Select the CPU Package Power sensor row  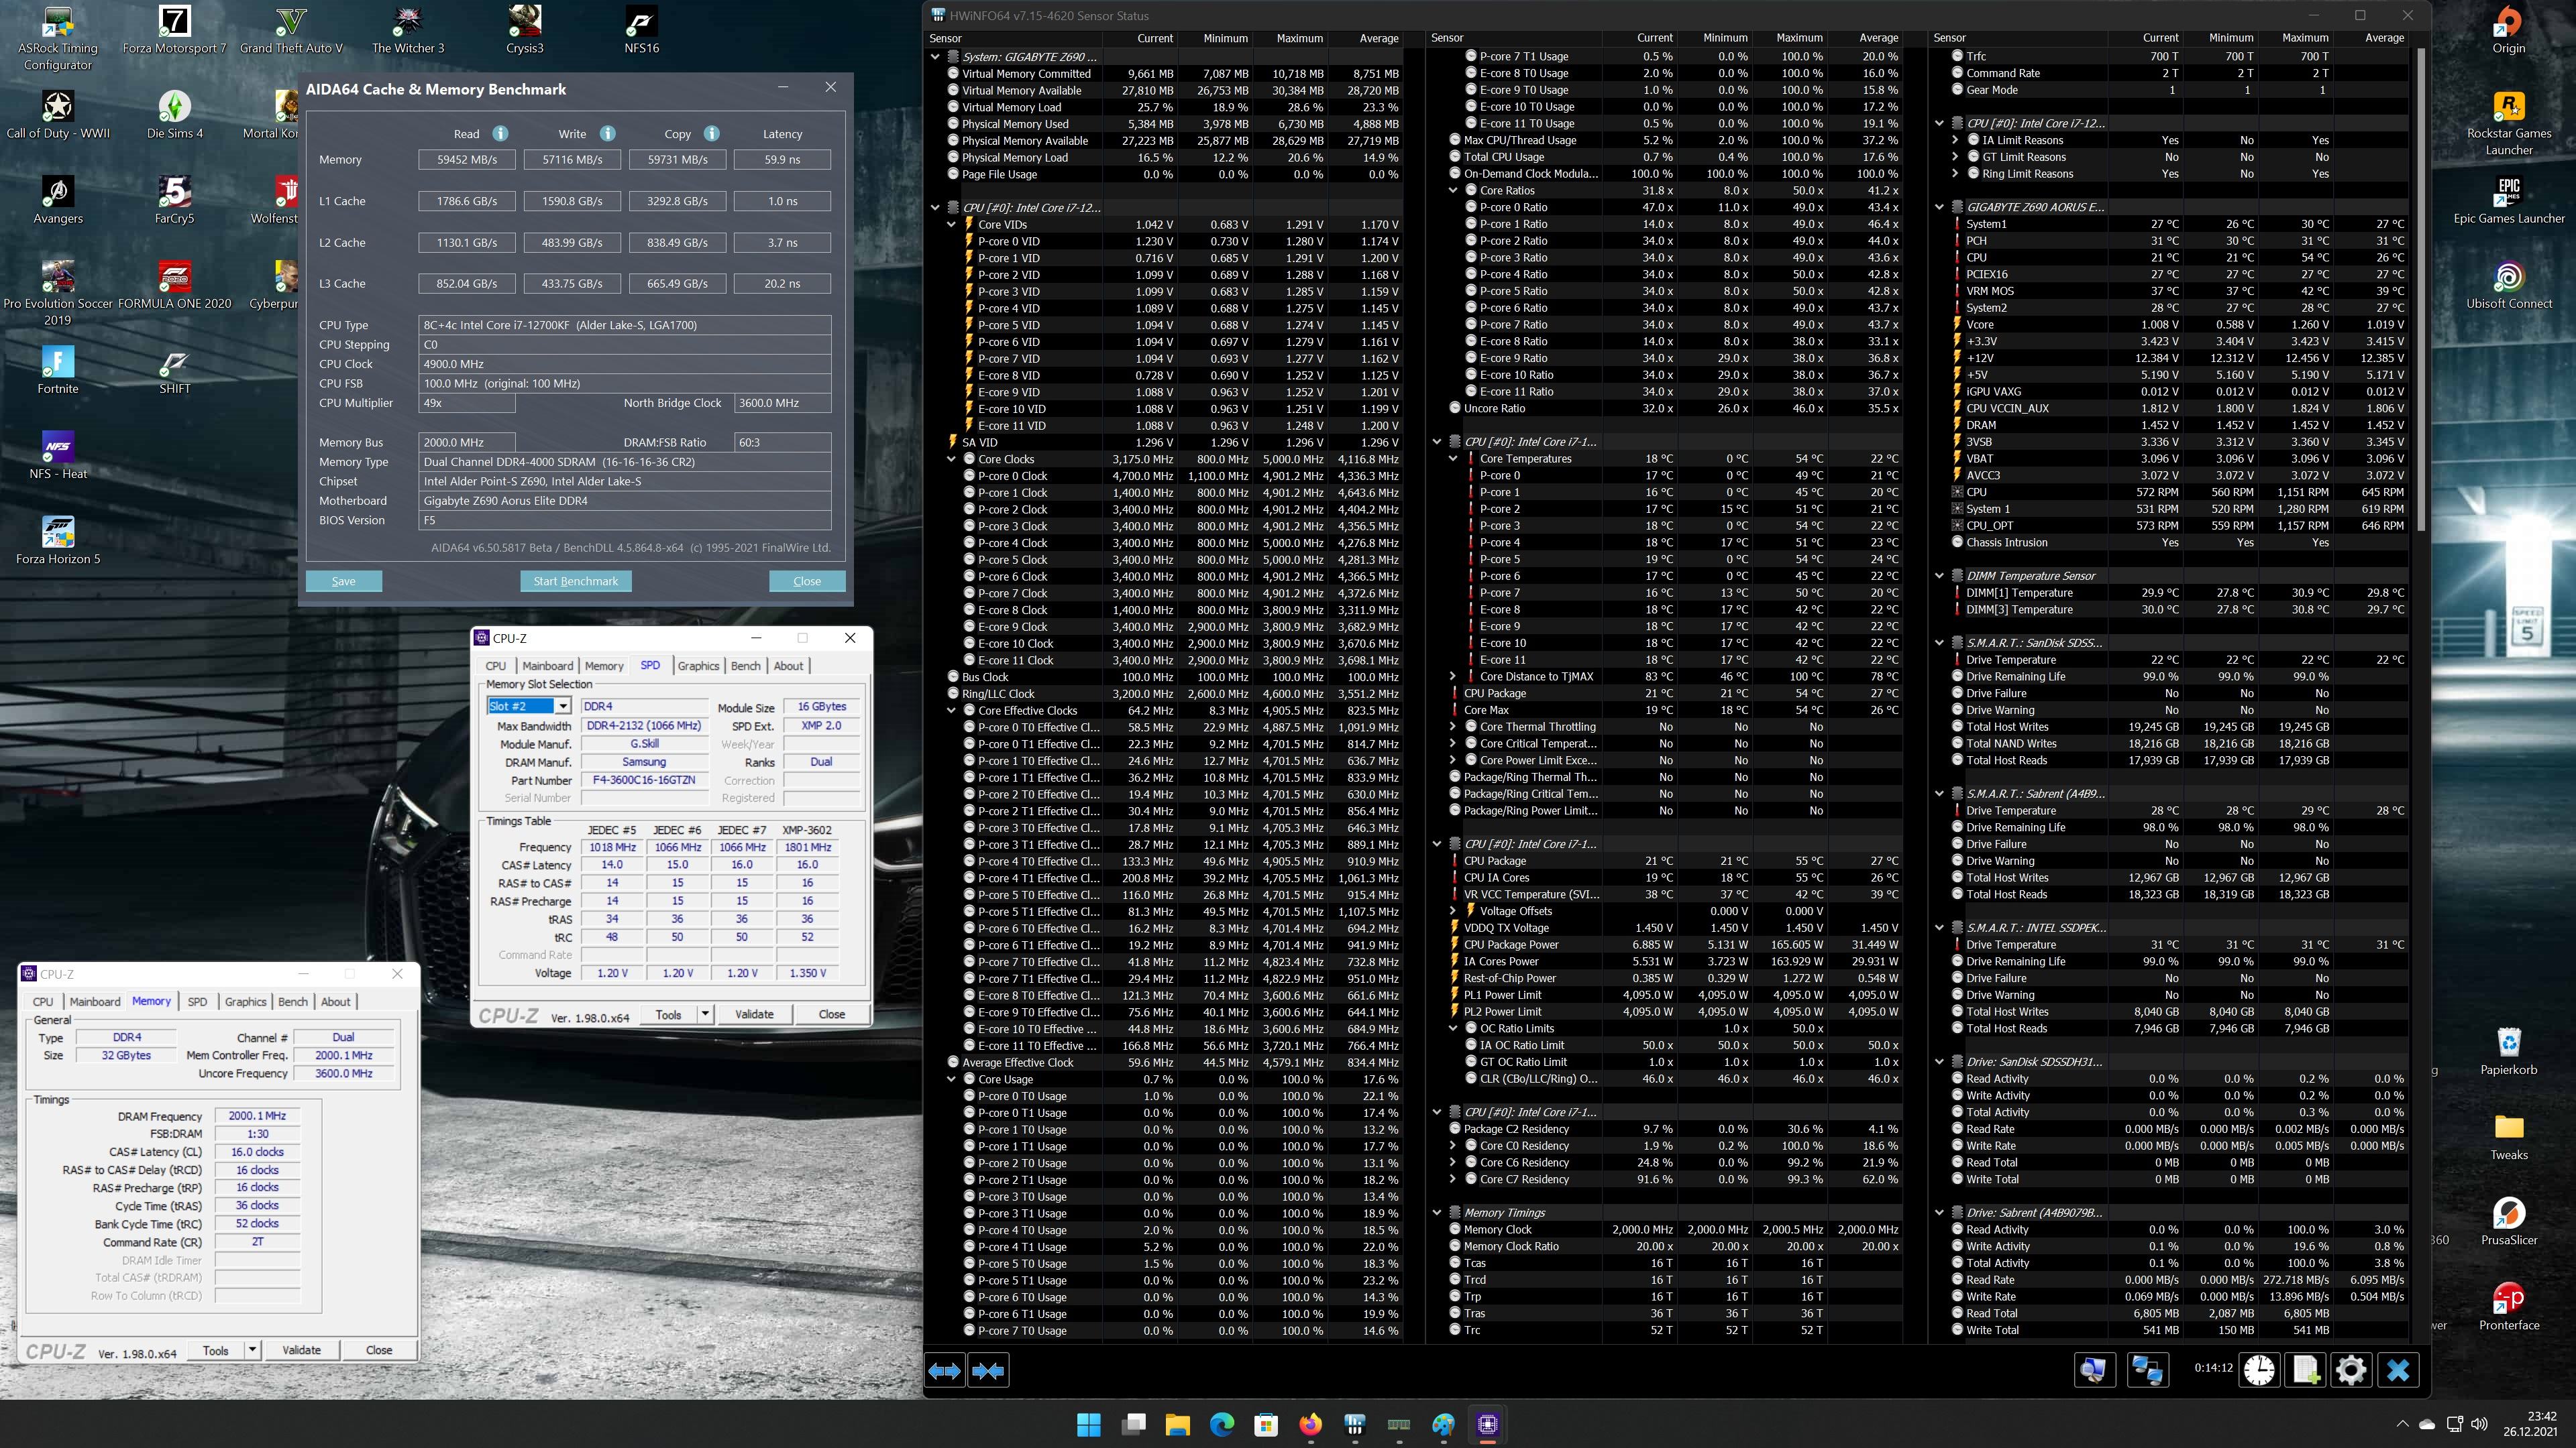(1675, 945)
